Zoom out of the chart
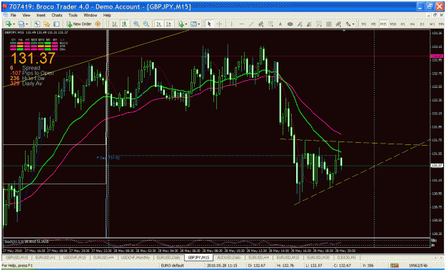Image resolution: width=446 pixels, height=270 pixels. pyautogui.click(x=146, y=24)
